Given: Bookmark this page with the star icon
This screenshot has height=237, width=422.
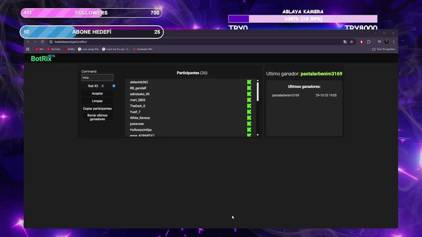Looking at the screenshot, I should pyautogui.click(x=351, y=42).
